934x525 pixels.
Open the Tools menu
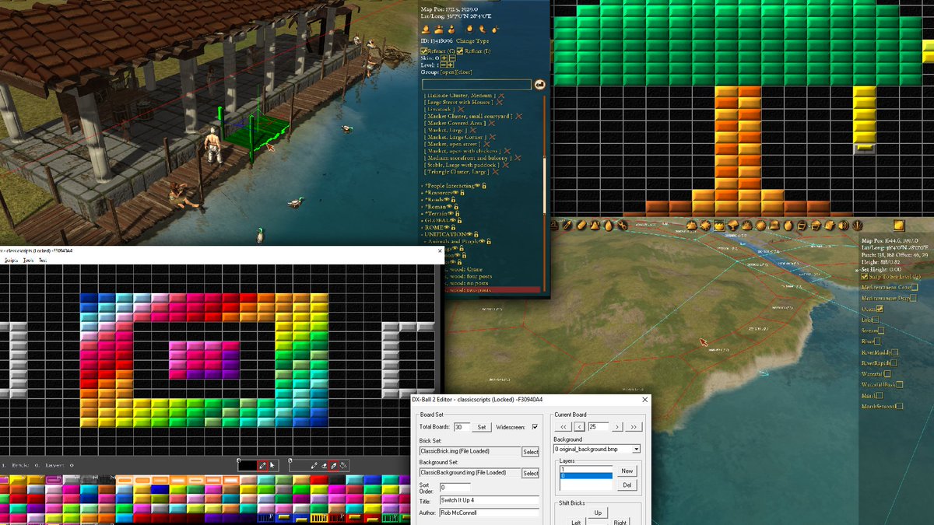tap(28, 261)
